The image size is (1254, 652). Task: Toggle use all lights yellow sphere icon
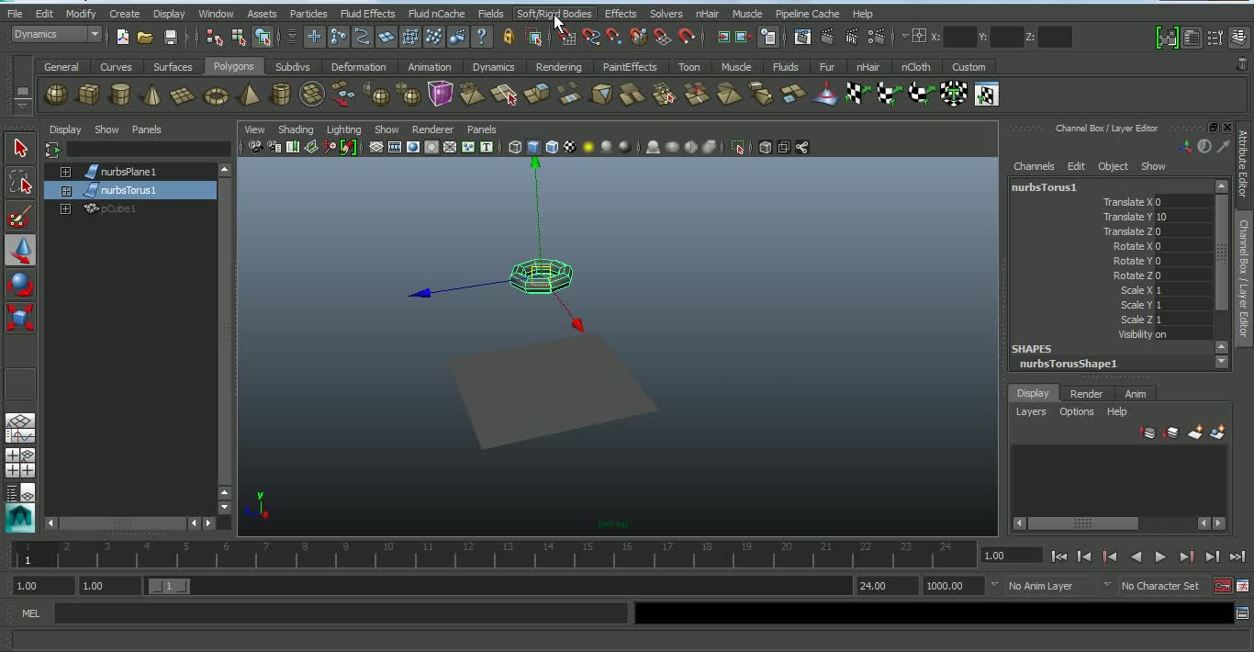pos(588,147)
